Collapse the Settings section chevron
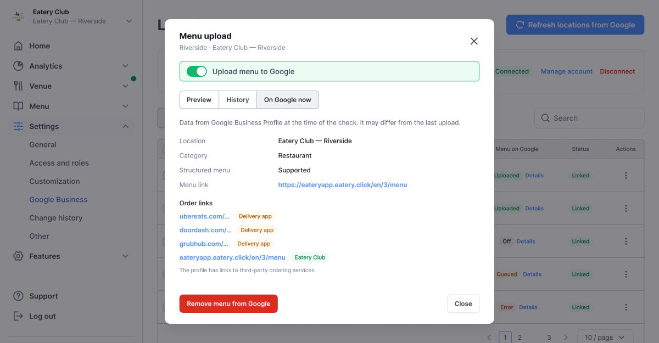Image resolution: width=659 pixels, height=343 pixels. tap(125, 126)
